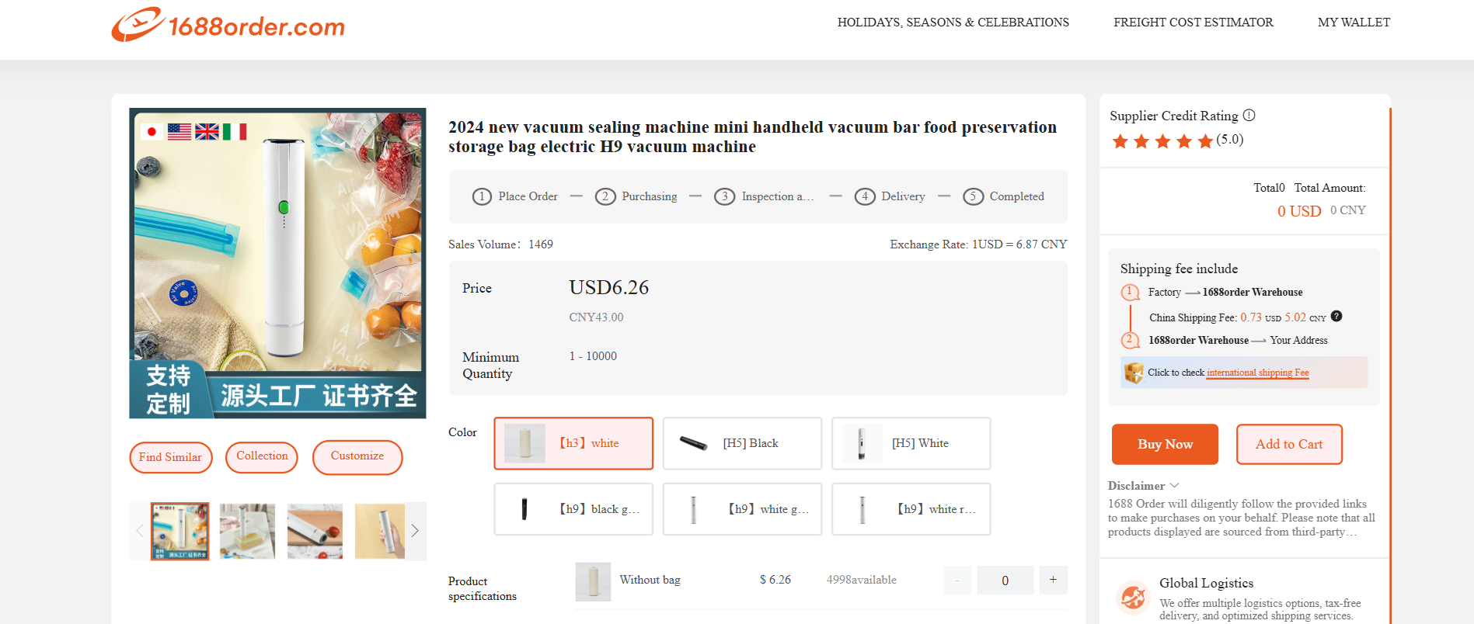The height and width of the screenshot is (624, 1474).
Task: Open the international shipping Fee link
Action: tap(1257, 373)
